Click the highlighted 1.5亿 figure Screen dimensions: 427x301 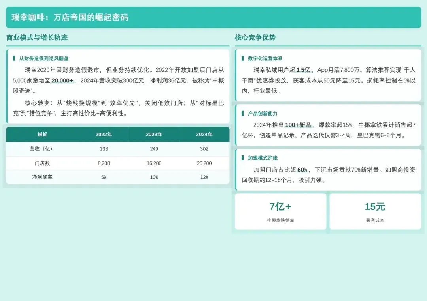pyautogui.click(x=303, y=70)
